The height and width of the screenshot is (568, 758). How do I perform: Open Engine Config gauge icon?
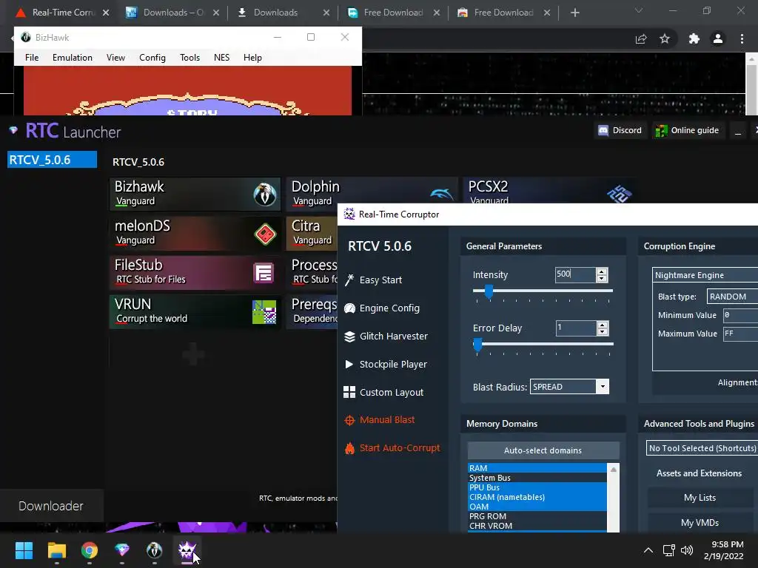point(349,308)
